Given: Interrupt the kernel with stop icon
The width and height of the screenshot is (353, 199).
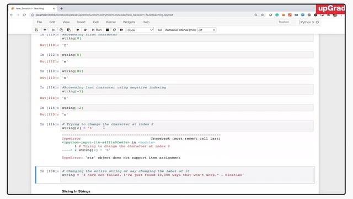Looking at the screenshot, I should (x=108, y=30).
